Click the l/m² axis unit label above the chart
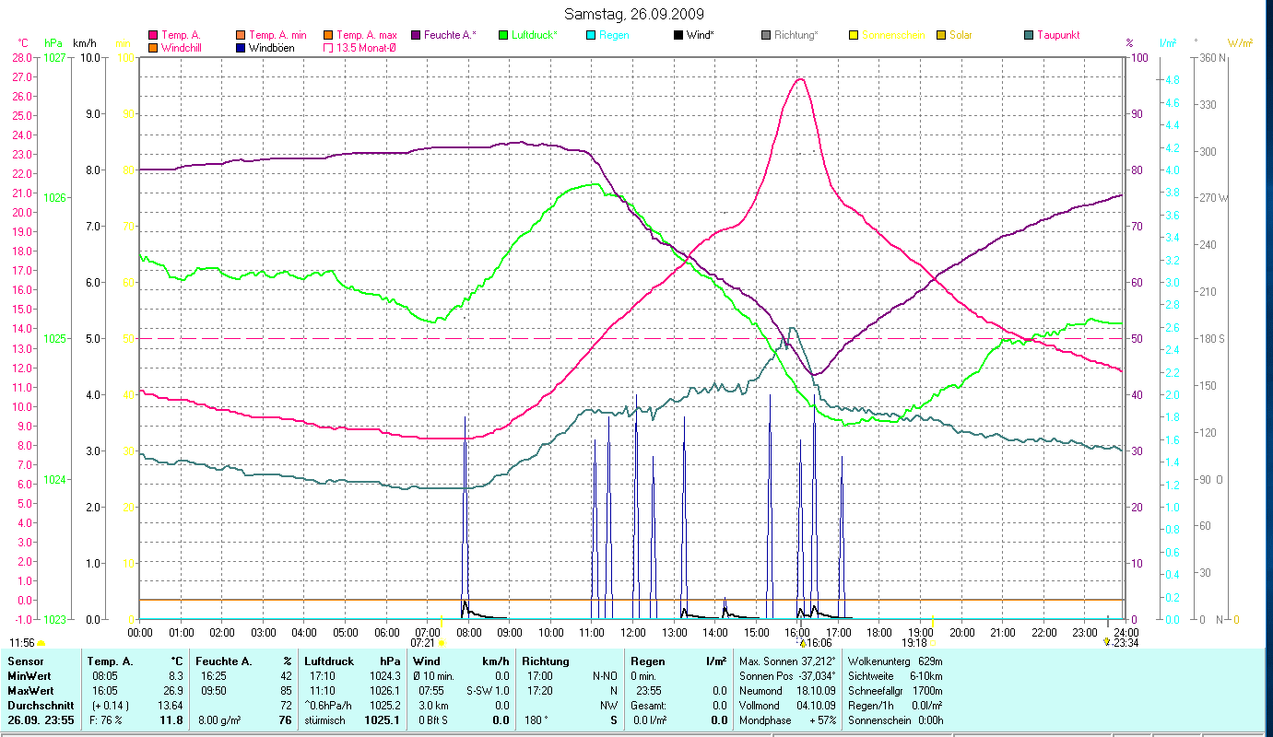 click(x=1166, y=42)
